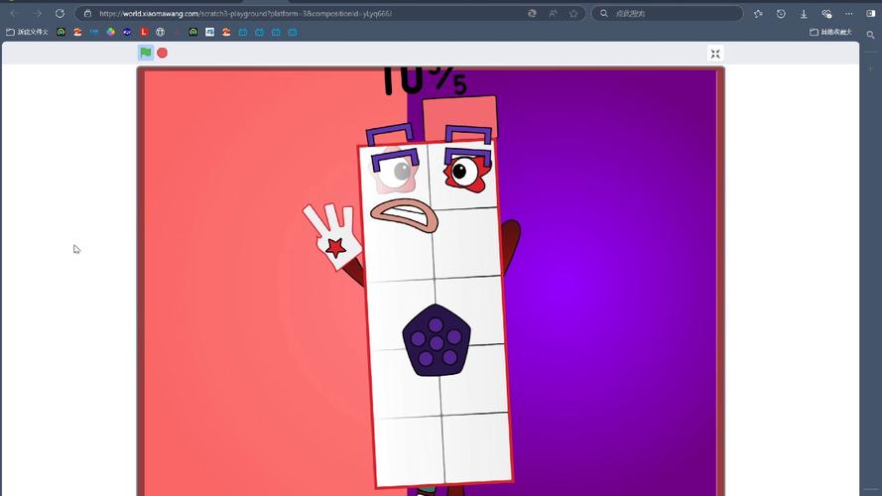The width and height of the screenshot is (882, 496).
Task: Click the search box in toolbar
Action: click(x=675, y=14)
